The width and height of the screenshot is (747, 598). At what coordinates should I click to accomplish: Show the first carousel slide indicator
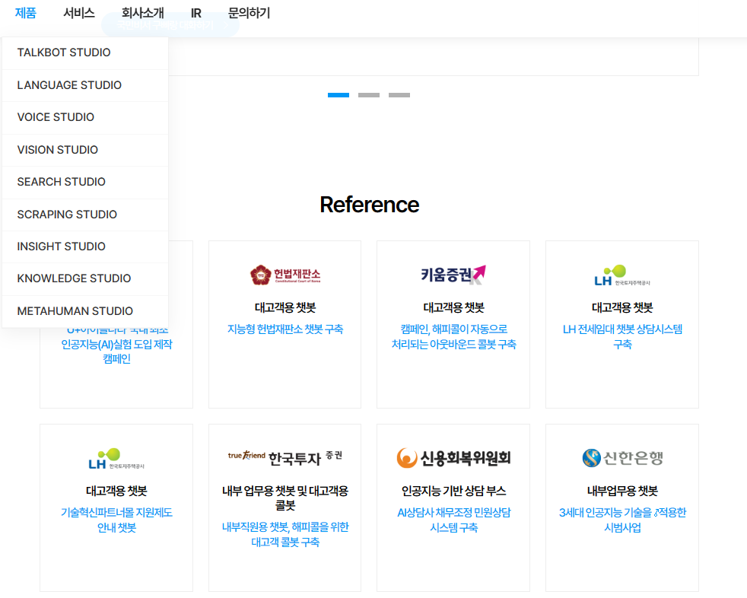(339, 95)
